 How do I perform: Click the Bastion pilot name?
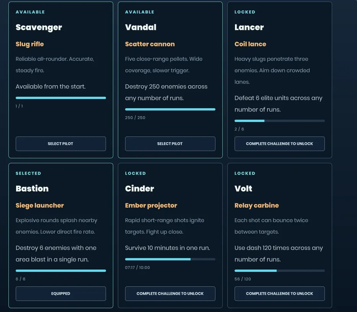point(32,188)
